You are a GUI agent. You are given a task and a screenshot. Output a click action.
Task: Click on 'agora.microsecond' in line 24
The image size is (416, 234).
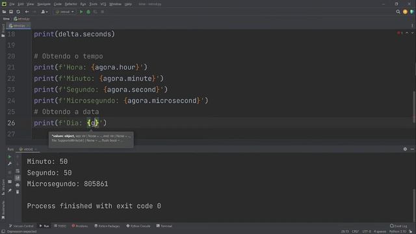click(x=162, y=101)
